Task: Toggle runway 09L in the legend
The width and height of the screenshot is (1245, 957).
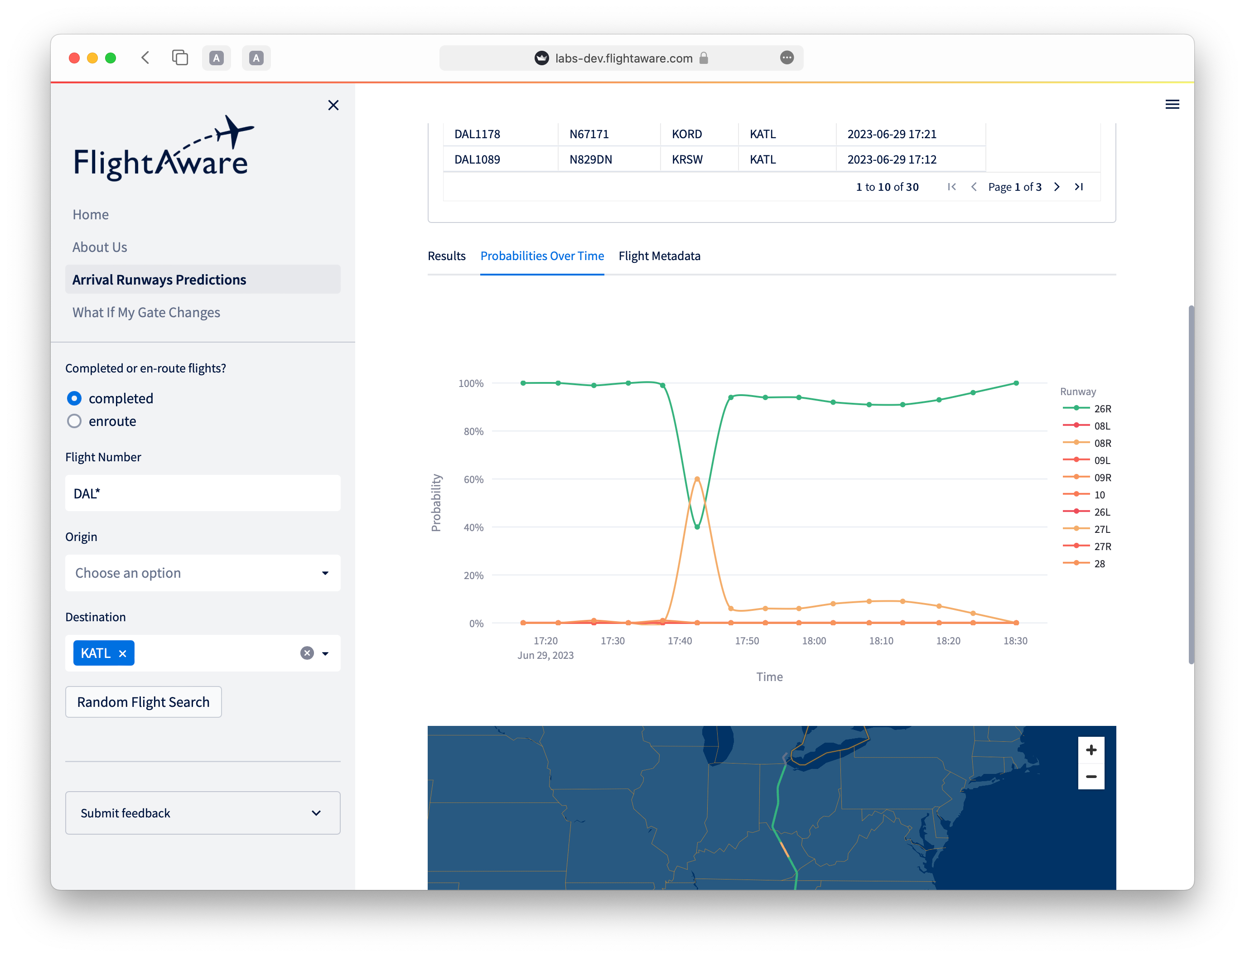Action: (1087, 460)
